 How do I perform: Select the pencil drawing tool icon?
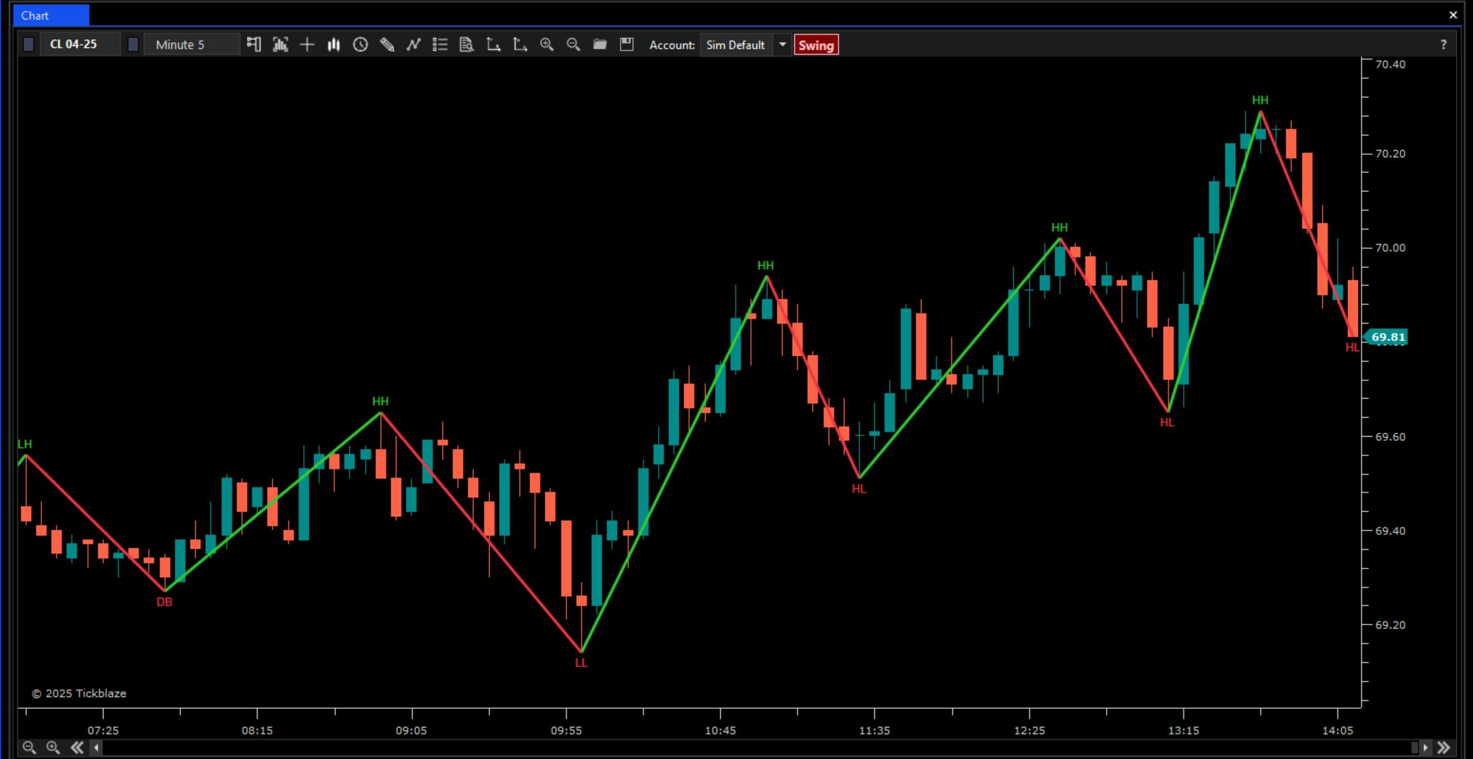(x=387, y=44)
